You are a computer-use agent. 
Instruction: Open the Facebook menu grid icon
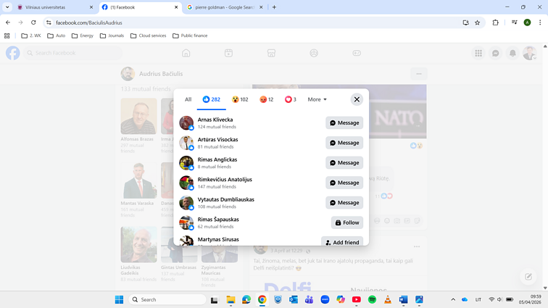point(478,53)
